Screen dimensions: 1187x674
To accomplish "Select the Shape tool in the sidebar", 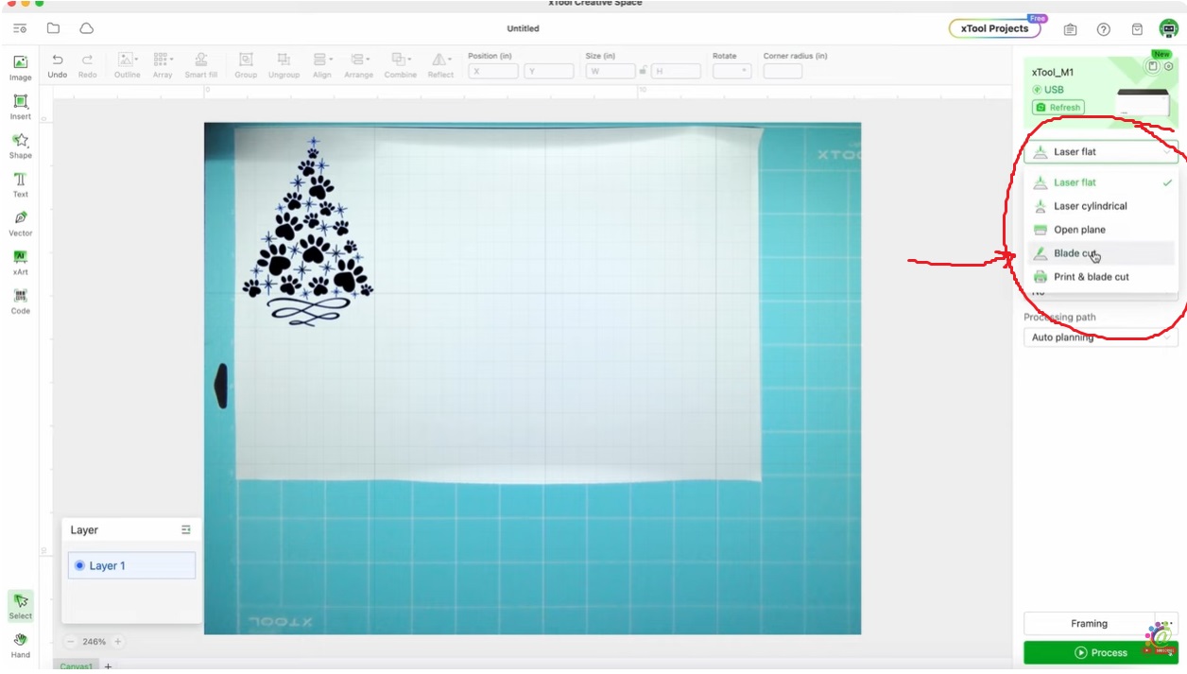I will pyautogui.click(x=20, y=142).
